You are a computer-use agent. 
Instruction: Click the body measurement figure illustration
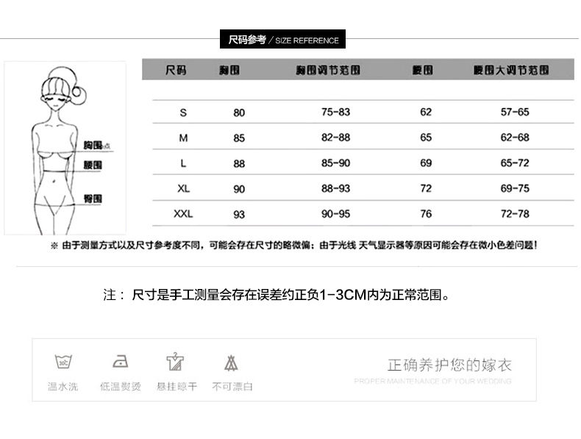click(x=65, y=149)
